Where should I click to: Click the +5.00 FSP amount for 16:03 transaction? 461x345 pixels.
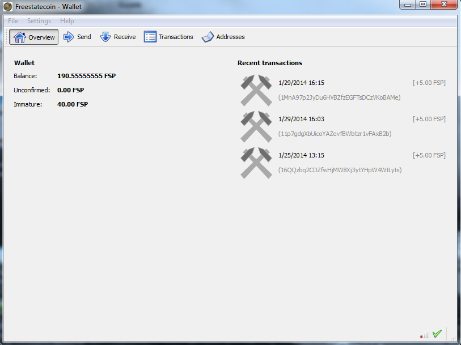point(429,119)
